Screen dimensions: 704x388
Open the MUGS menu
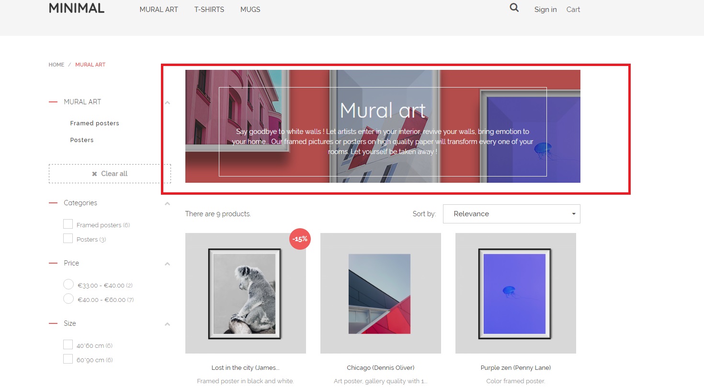click(x=250, y=10)
